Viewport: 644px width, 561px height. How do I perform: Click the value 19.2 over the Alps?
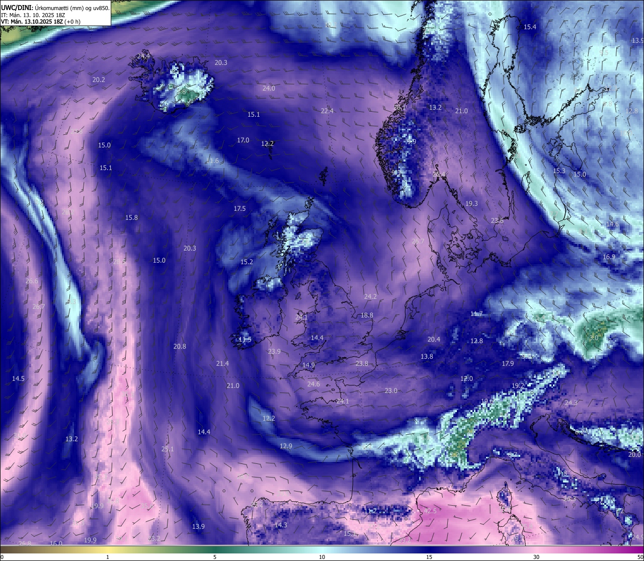(518, 386)
